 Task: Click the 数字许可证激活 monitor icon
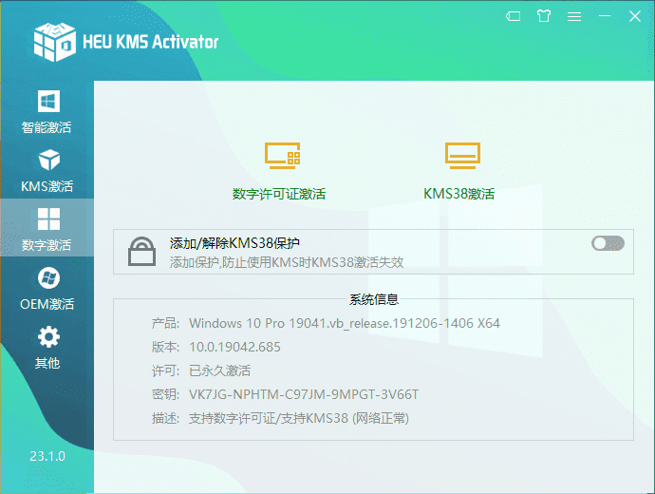click(x=282, y=156)
